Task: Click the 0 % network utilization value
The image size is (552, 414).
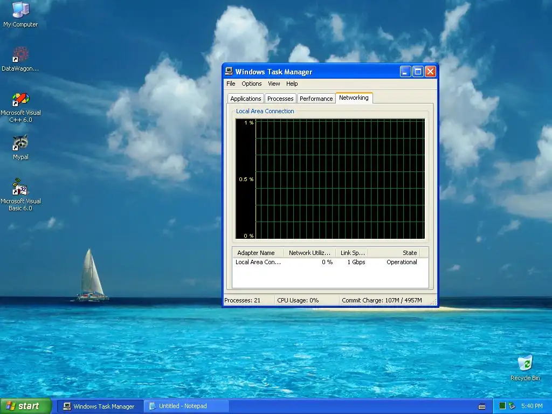Action: [327, 262]
